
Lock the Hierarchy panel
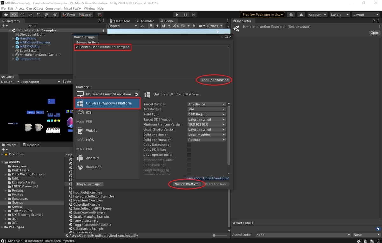(x=100, y=21)
